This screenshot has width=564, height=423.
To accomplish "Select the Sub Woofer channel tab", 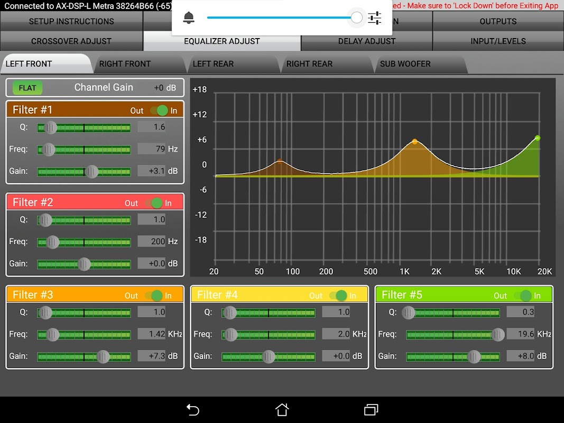I will pyautogui.click(x=405, y=64).
